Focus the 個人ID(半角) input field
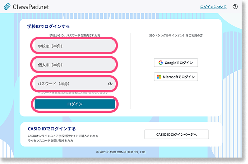 (75, 65)
